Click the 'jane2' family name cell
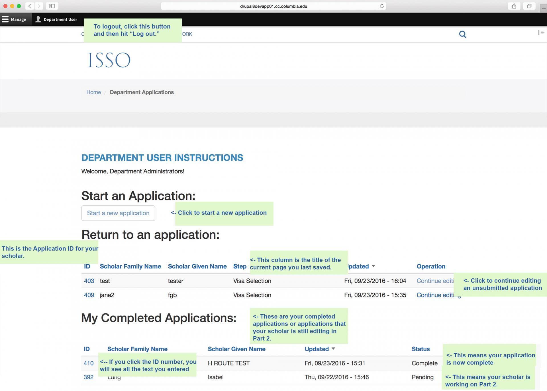 (x=107, y=295)
